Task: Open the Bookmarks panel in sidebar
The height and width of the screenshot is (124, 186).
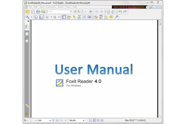Action: [27, 27]
